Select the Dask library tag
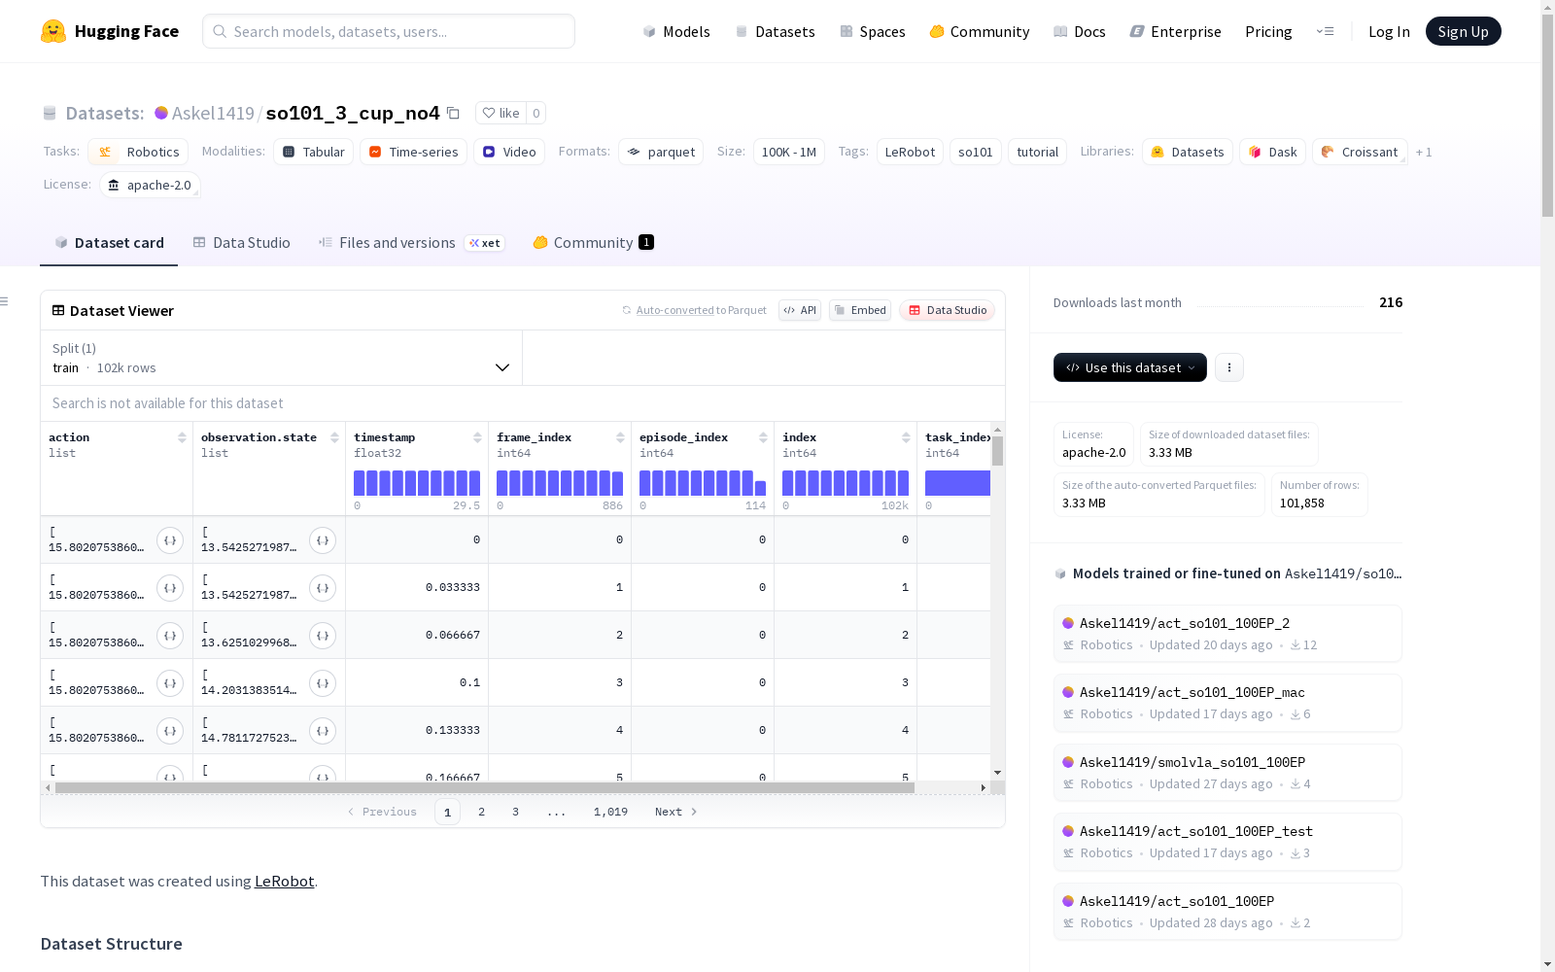Viewport: 1555px width, 972px height. (1272, 152)
